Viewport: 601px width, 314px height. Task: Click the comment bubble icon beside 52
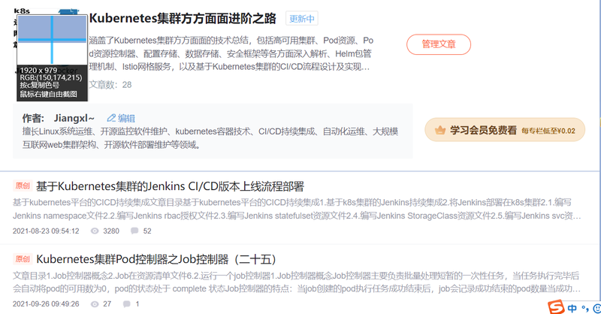coord(134,231)
